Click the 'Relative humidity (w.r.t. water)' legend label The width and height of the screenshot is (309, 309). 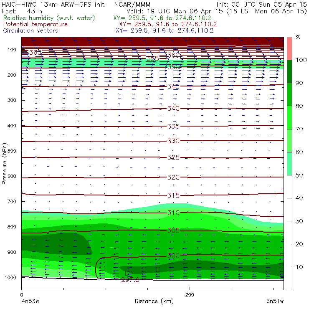tap(49, 18)
